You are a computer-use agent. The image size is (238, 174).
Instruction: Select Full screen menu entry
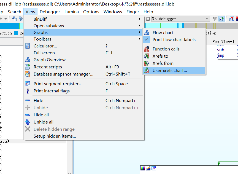(84, 53)
